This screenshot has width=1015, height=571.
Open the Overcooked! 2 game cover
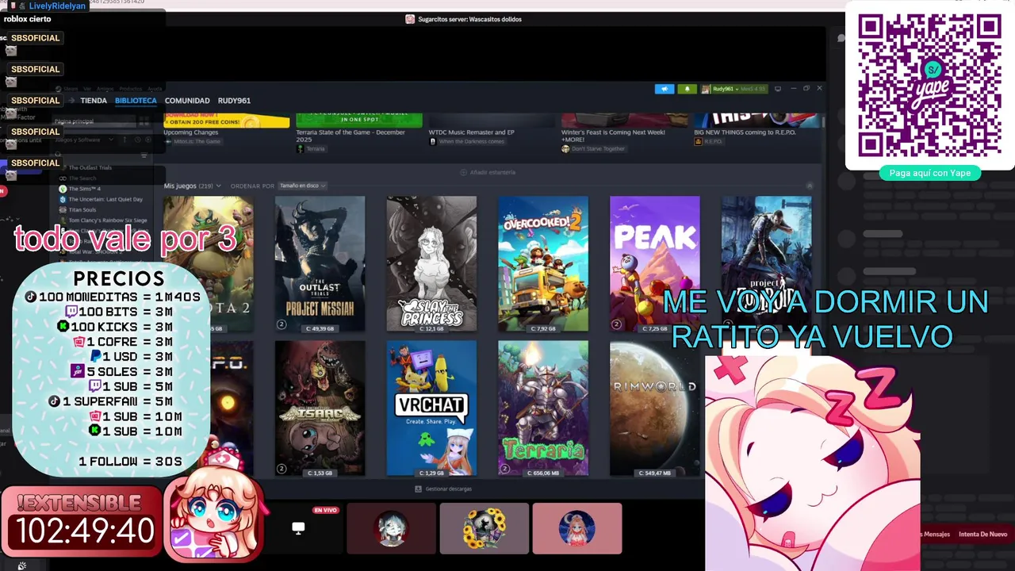pyautogui.click(x=543, y=264)
